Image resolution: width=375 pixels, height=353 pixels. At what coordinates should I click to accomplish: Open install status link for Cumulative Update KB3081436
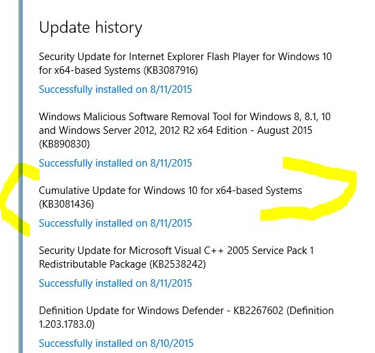[115, 223]
